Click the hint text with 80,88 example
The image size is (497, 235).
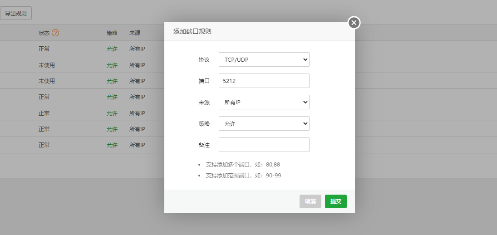(x=243, y=165)
